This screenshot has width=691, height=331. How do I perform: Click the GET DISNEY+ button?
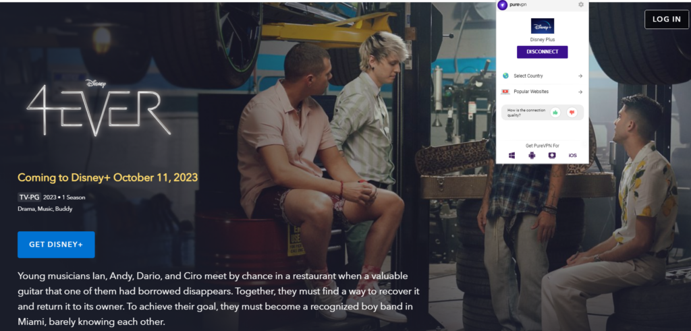click(56, 244)
